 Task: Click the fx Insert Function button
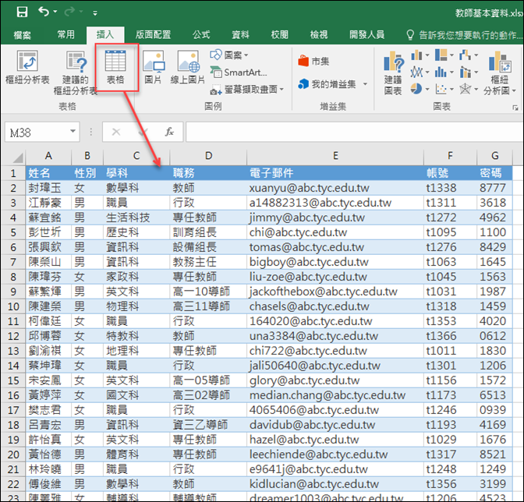[x=169, y=132]
